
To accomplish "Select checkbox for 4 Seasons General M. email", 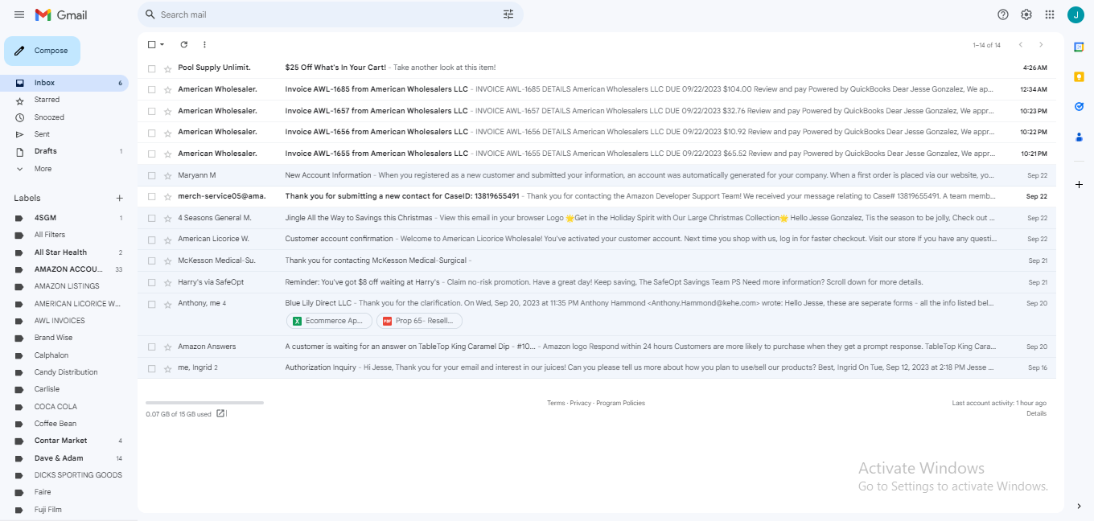I will 151,218.
